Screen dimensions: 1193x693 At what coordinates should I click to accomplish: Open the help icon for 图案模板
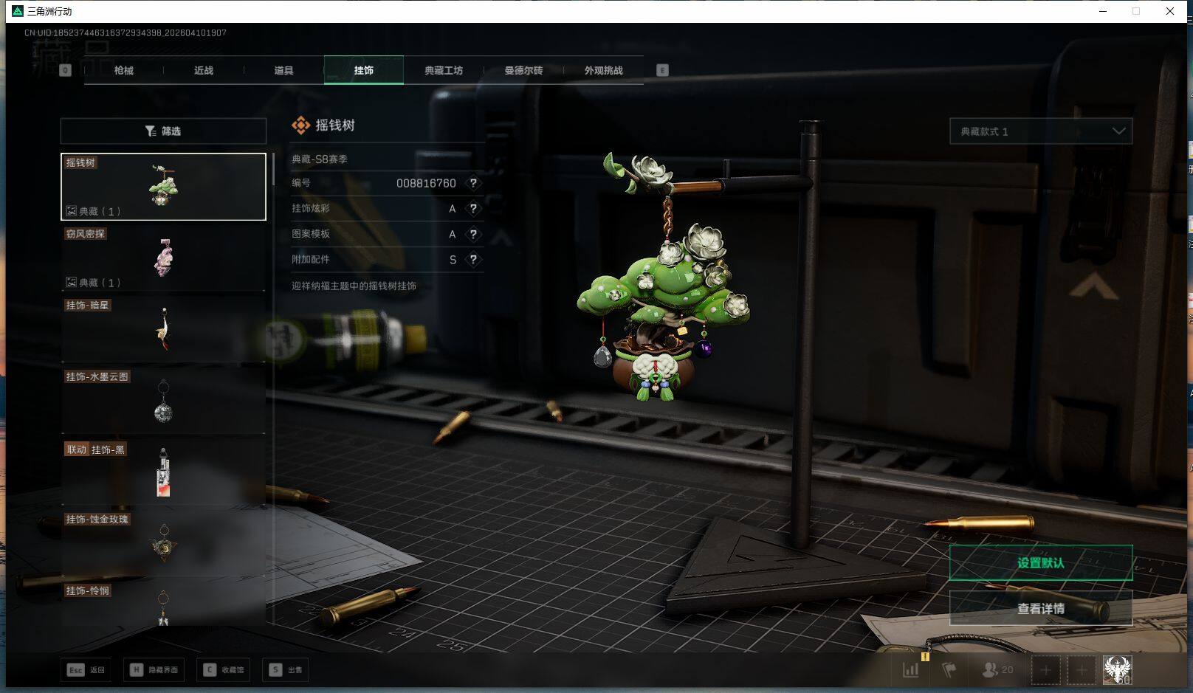[473, 234]
